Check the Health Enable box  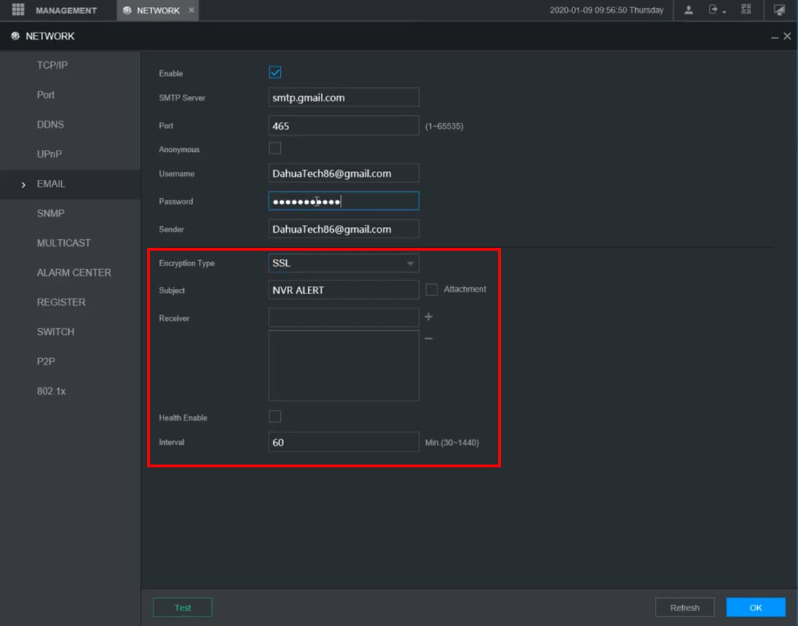(x=275, y=417)
